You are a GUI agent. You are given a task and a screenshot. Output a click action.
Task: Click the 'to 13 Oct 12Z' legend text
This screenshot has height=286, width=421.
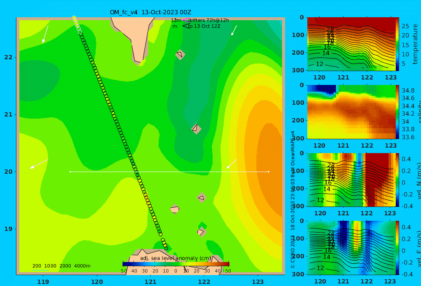204,26
